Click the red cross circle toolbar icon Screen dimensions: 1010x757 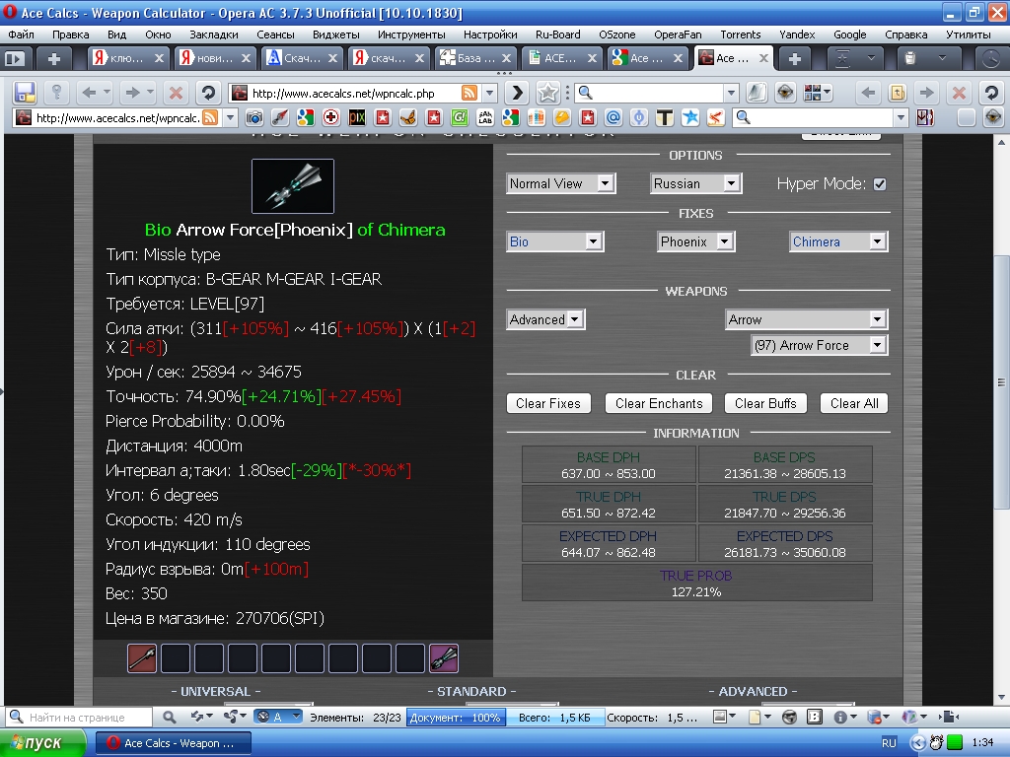click(x=331, y=117)
